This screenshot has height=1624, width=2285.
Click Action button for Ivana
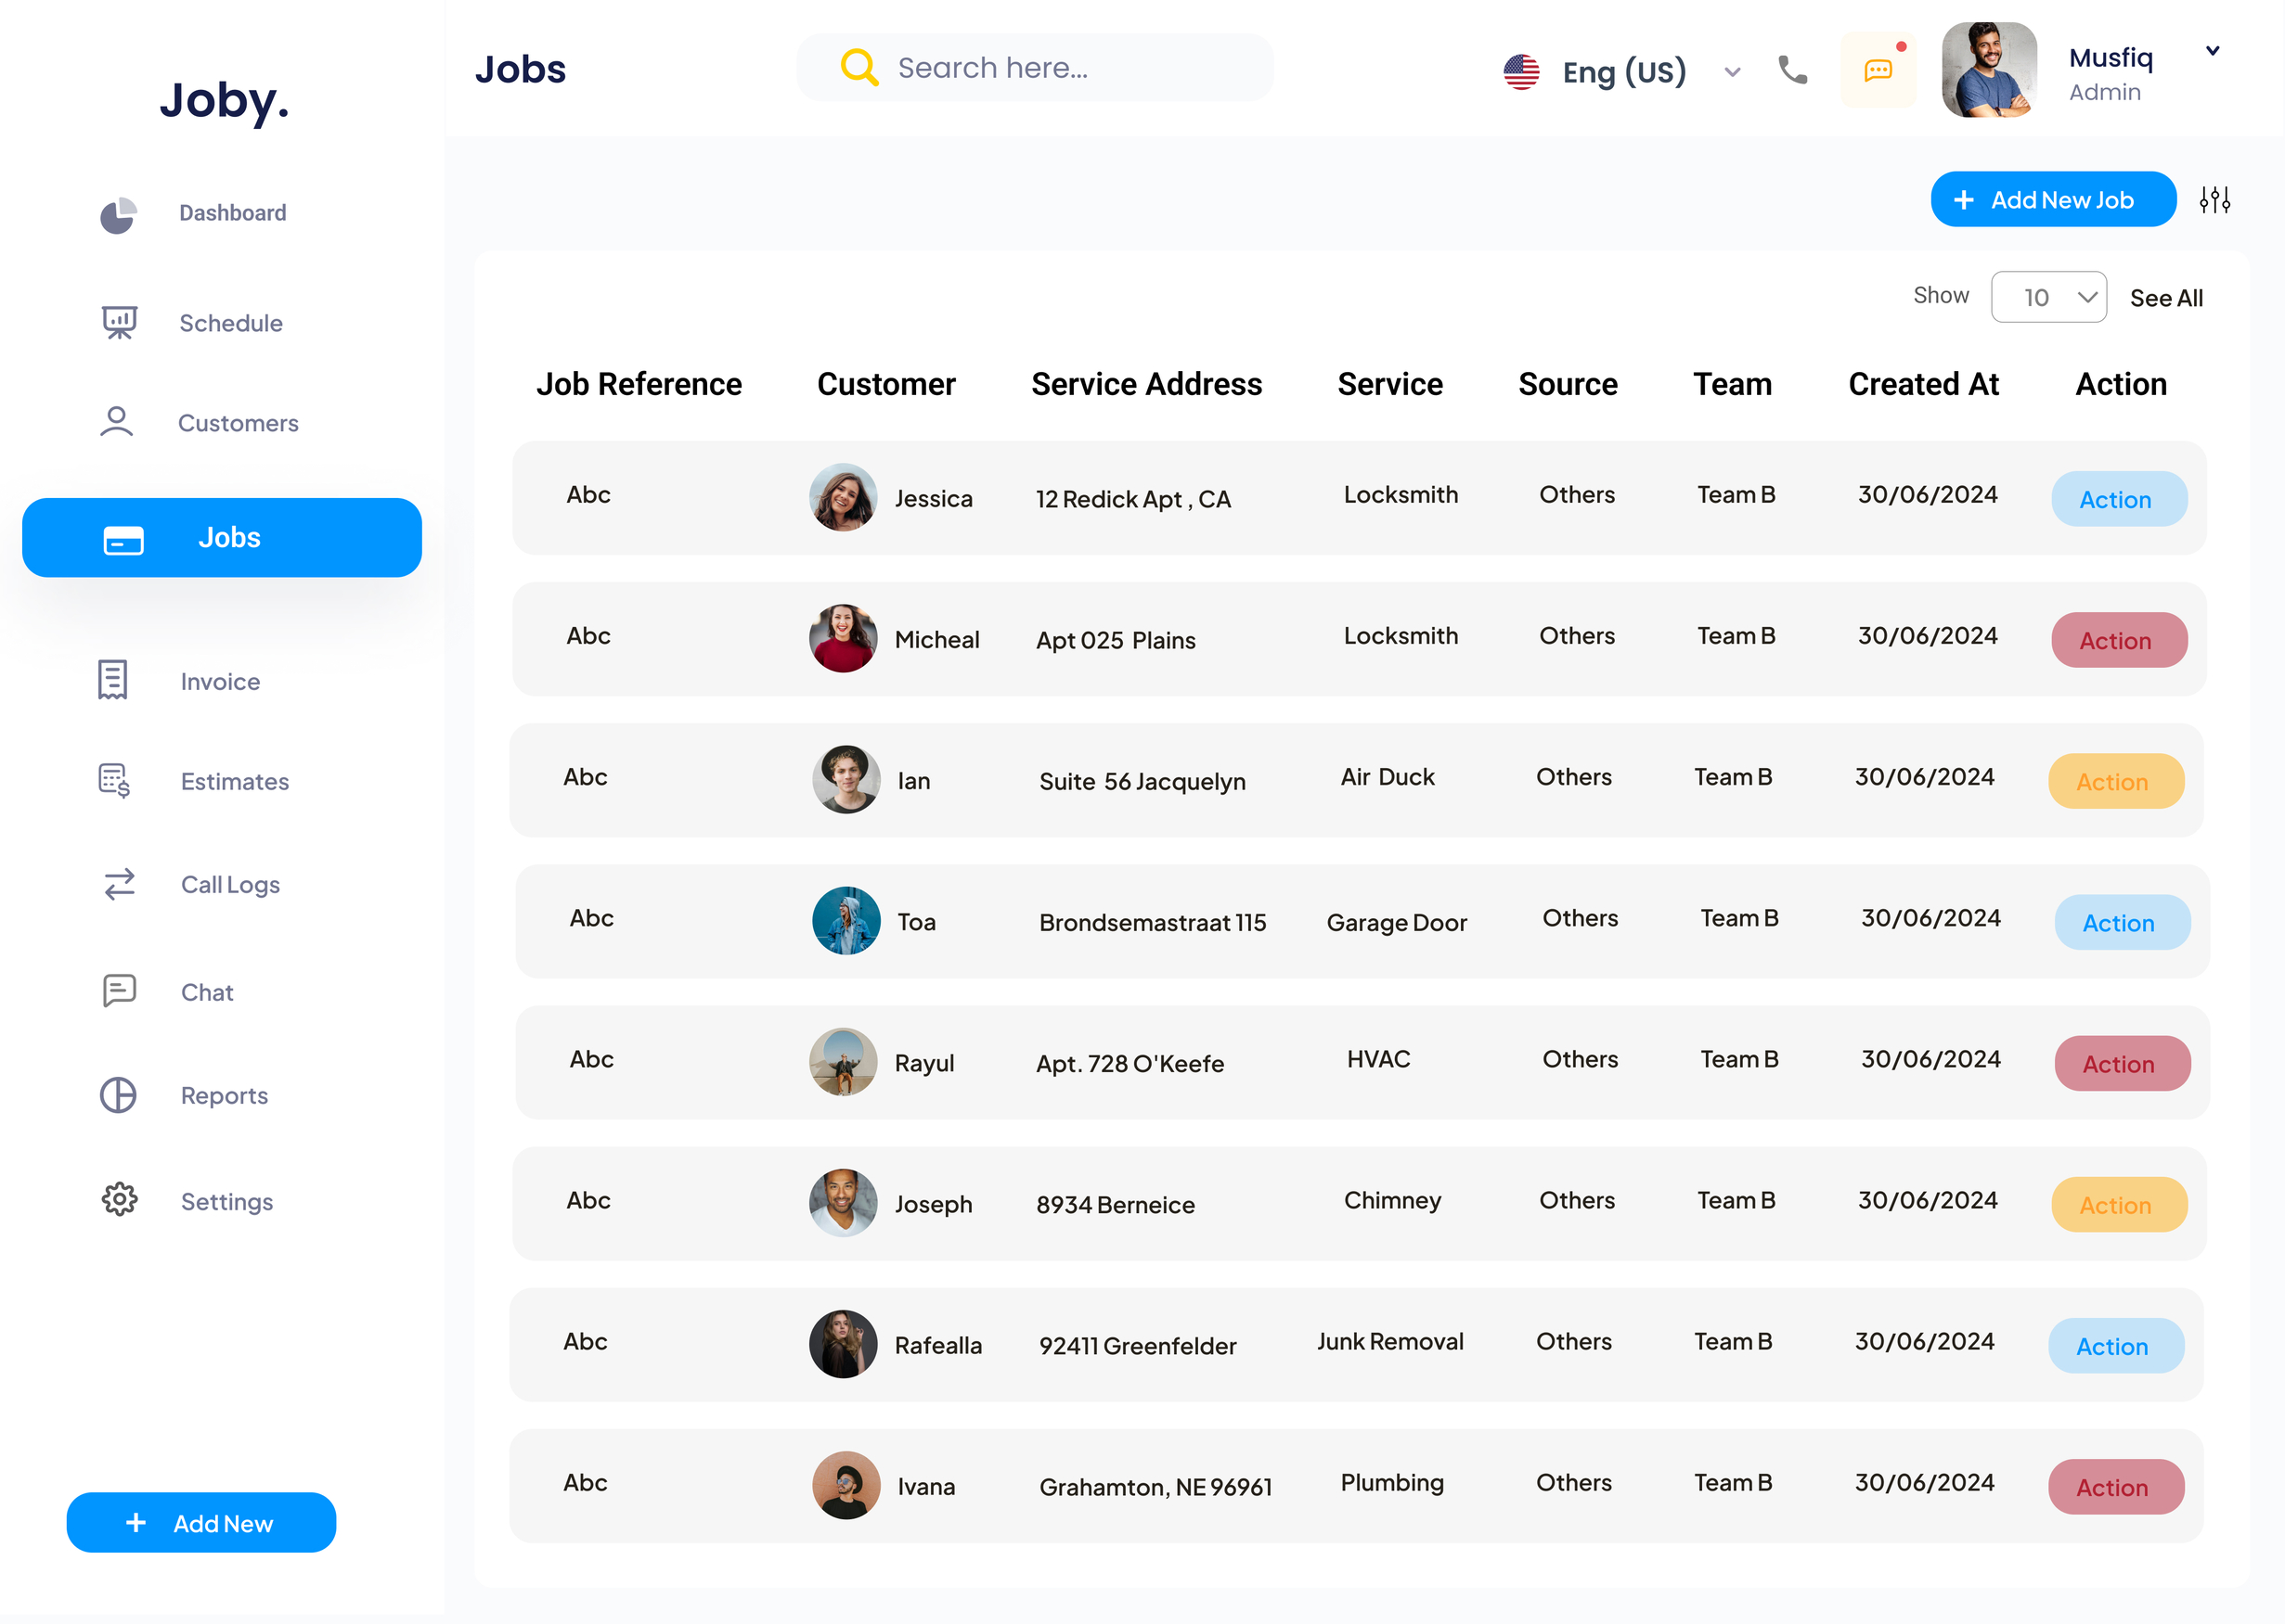pyautogui.click(x=2116, y=1487)
